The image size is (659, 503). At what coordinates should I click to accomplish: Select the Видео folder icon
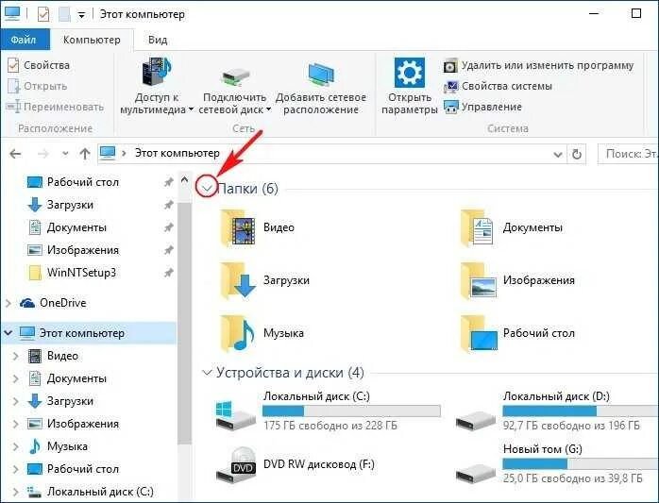click(238, 227)
